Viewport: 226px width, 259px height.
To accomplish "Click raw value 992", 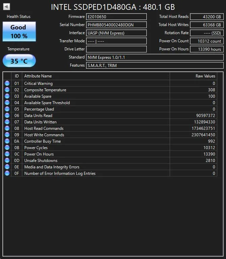I will [x=211, y=141].
